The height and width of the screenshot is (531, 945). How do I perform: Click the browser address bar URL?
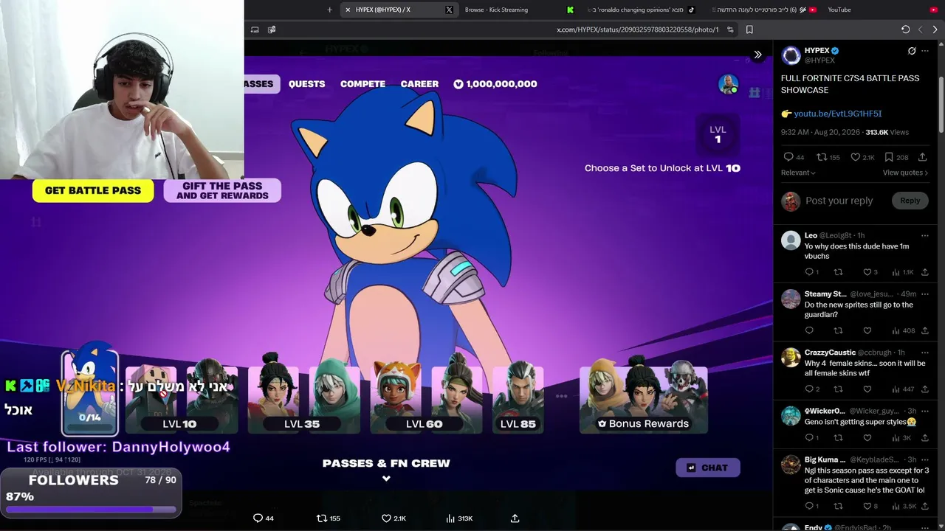click(x=637, y=29)
